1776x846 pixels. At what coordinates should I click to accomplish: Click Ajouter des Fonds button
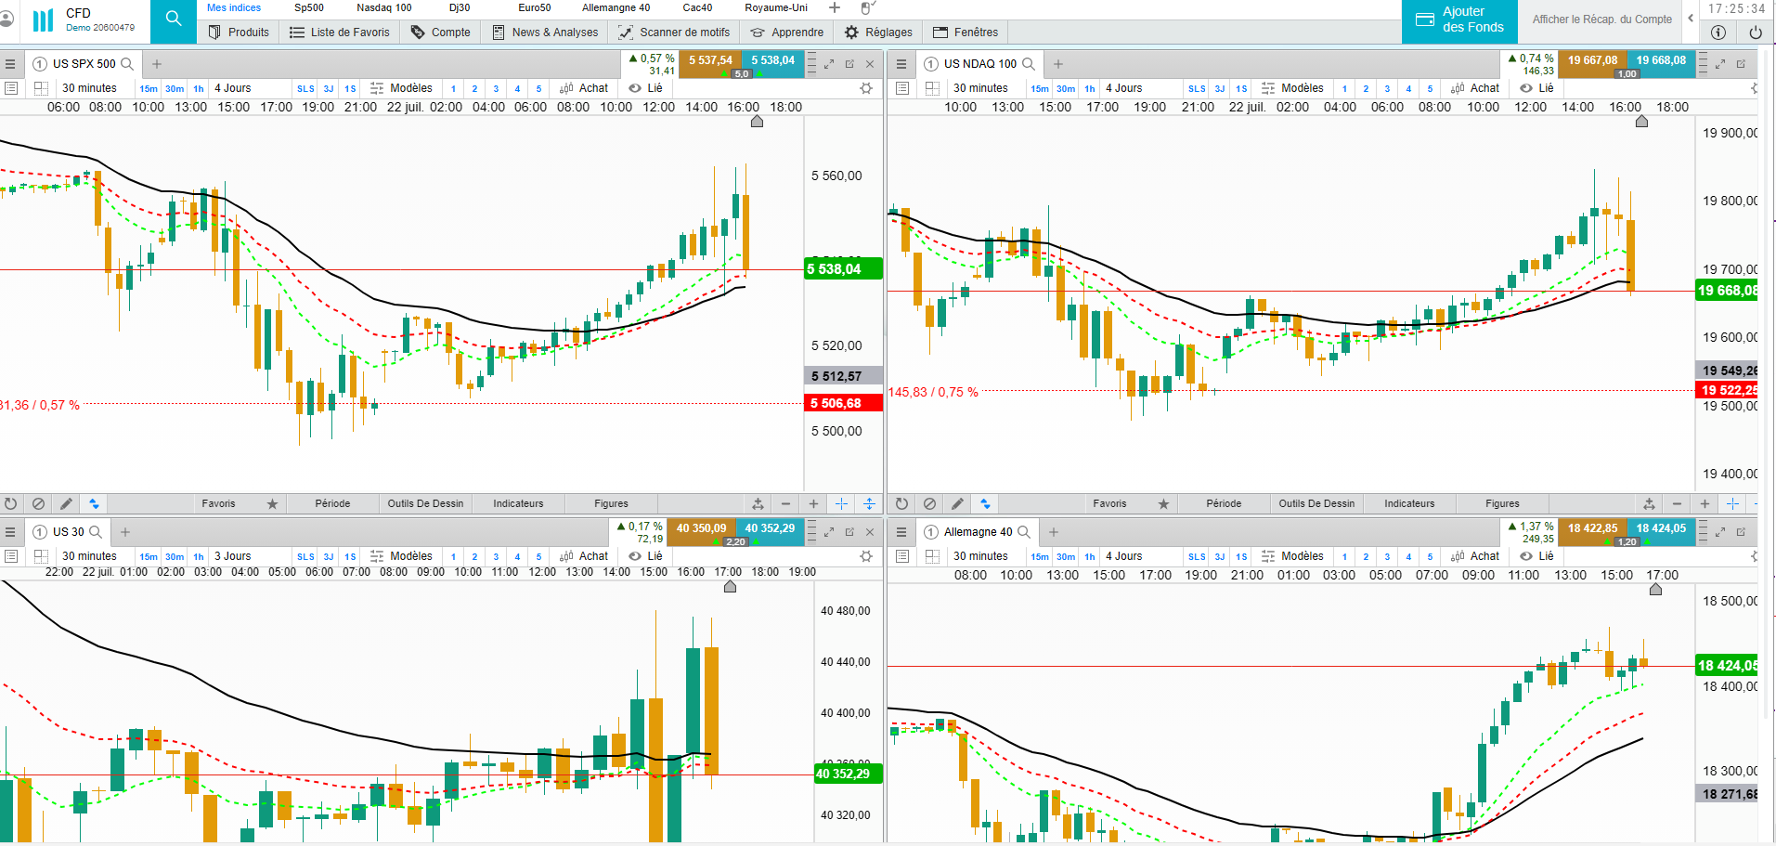click(x=1459, y=20)
